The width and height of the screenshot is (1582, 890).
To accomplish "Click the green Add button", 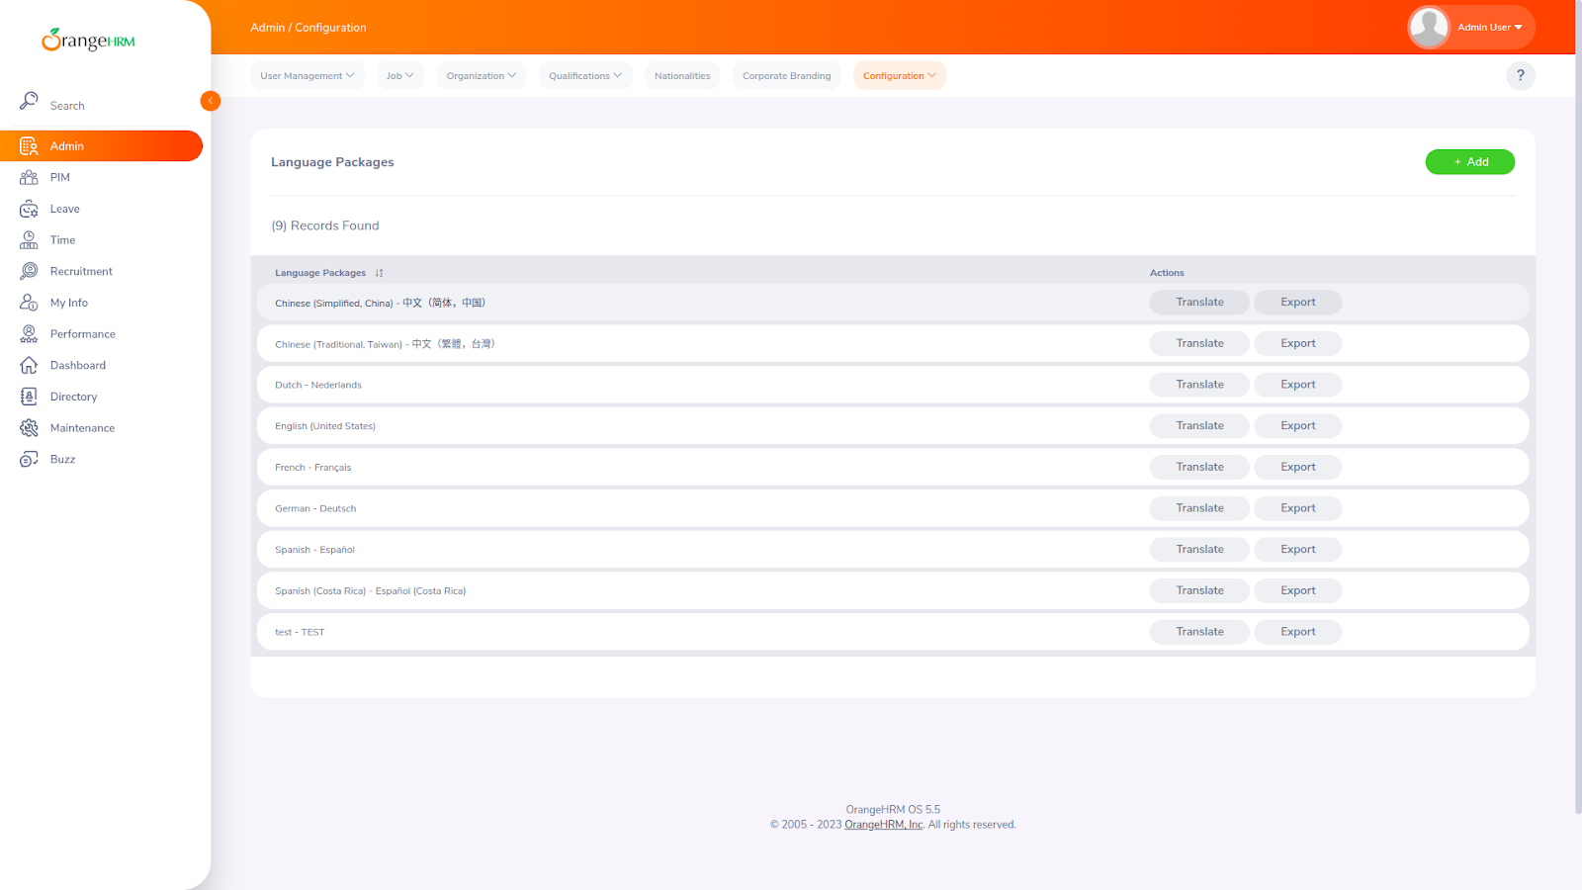I will 1469,162.
